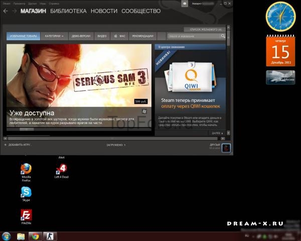
Task: Open the Просмотр menu
Action: point(19,4)
